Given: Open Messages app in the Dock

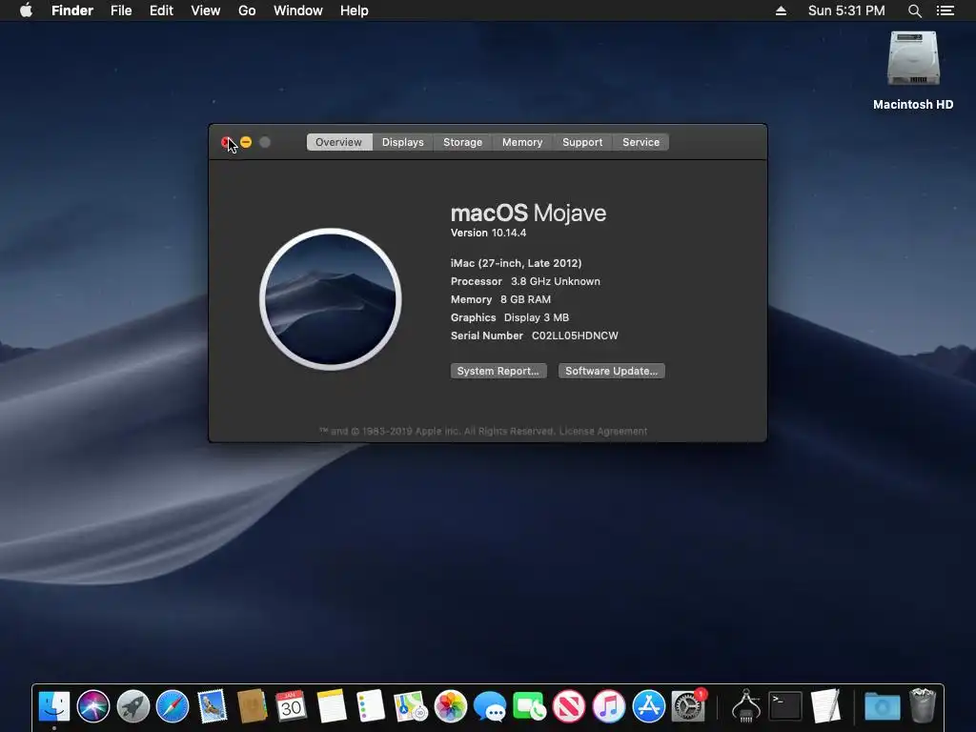Looking at the screenshot, I should point(490,706).
